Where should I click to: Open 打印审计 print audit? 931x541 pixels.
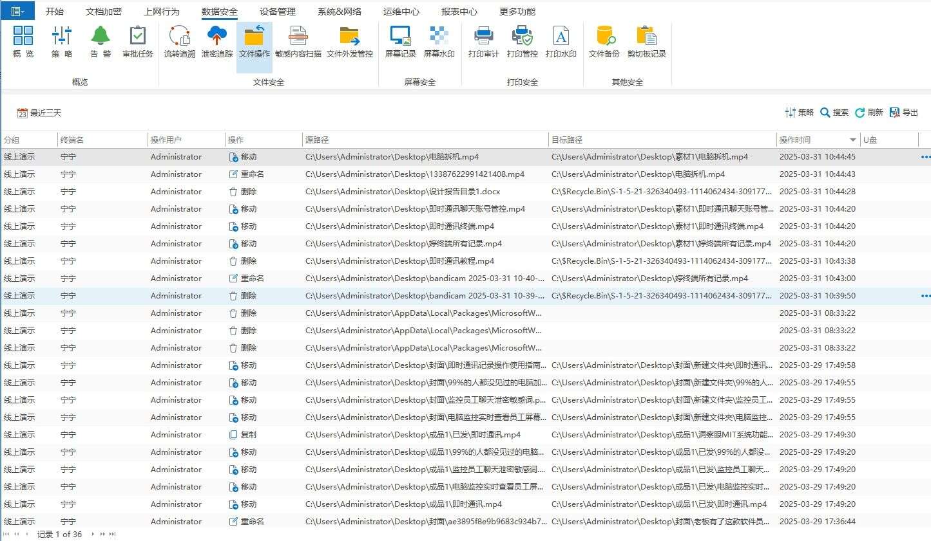click(x=482, y=42)
